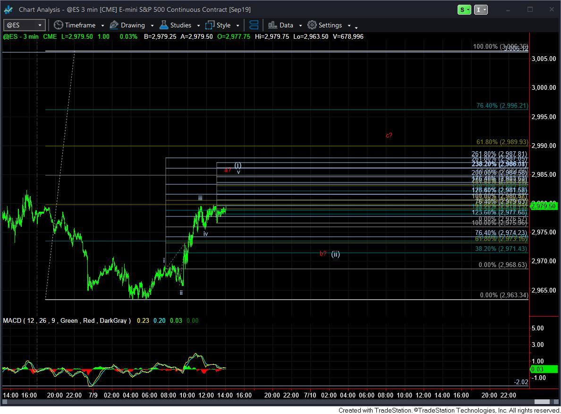Image resolution: width=561 pixels, height=414 pixels.
Task: Select the 'iii' wave label
Action: tap(200, 198)
